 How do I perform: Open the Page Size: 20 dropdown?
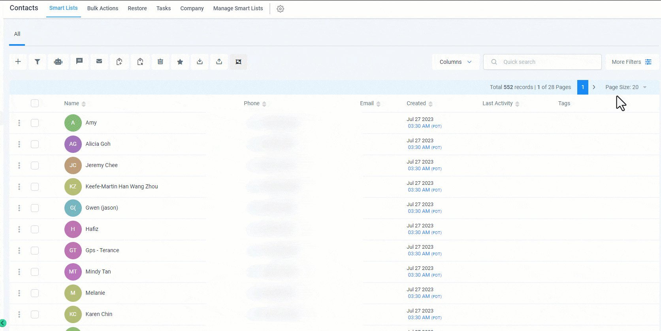pos(626,87)
